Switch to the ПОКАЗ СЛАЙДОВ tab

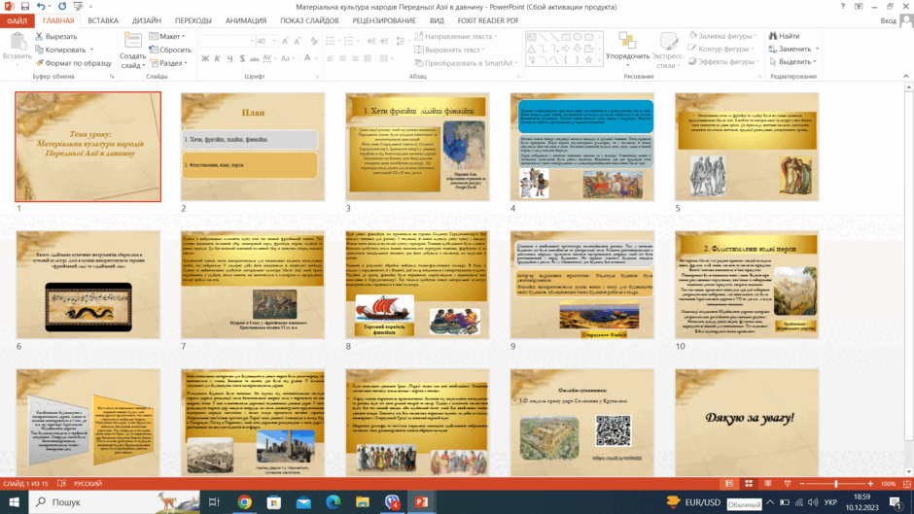click(309, 20)
